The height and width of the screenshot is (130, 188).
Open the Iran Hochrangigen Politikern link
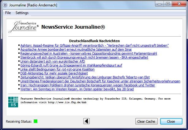click(88, 85)
